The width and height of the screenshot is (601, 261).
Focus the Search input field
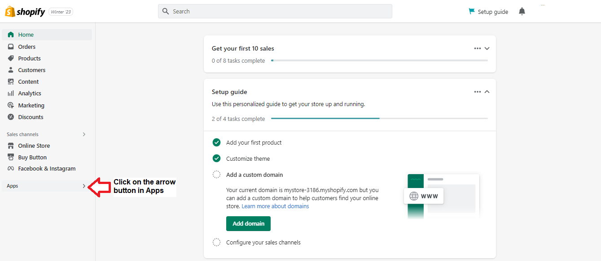[275, 11]
